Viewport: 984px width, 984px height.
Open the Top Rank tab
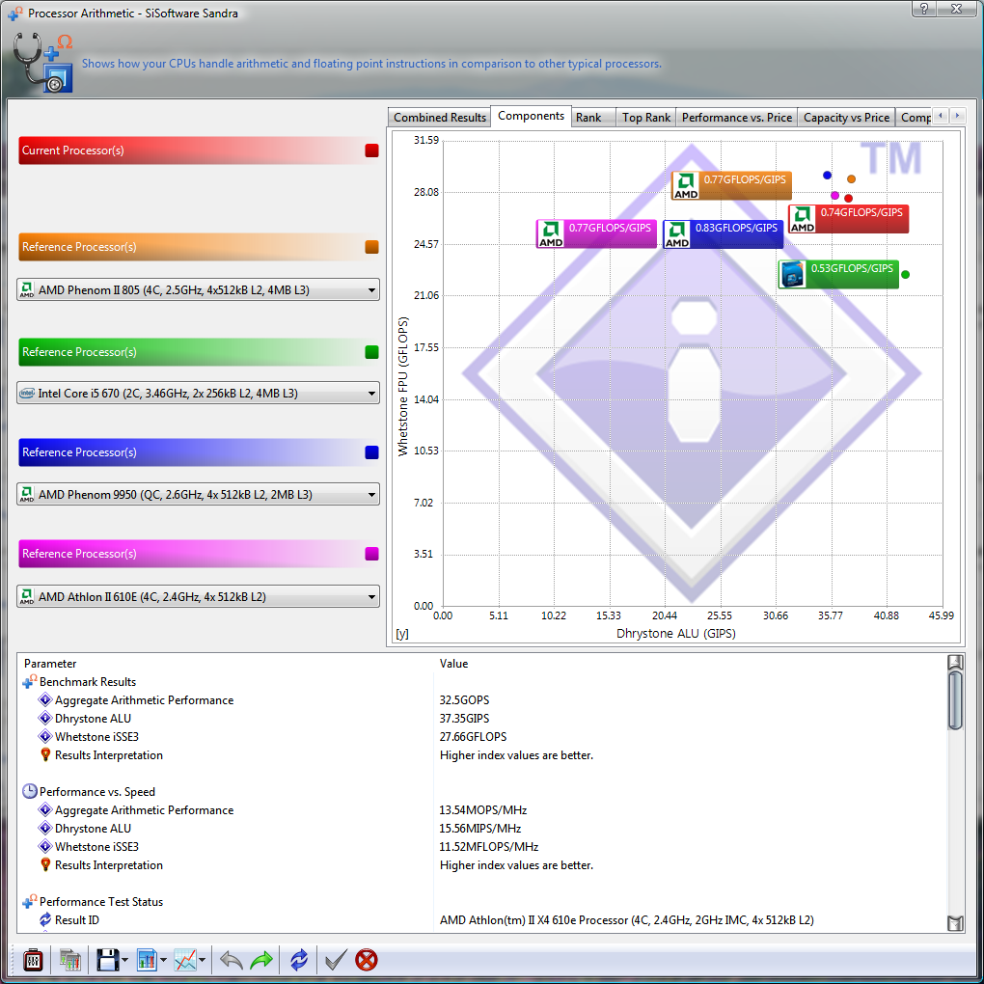coord(645,118)
